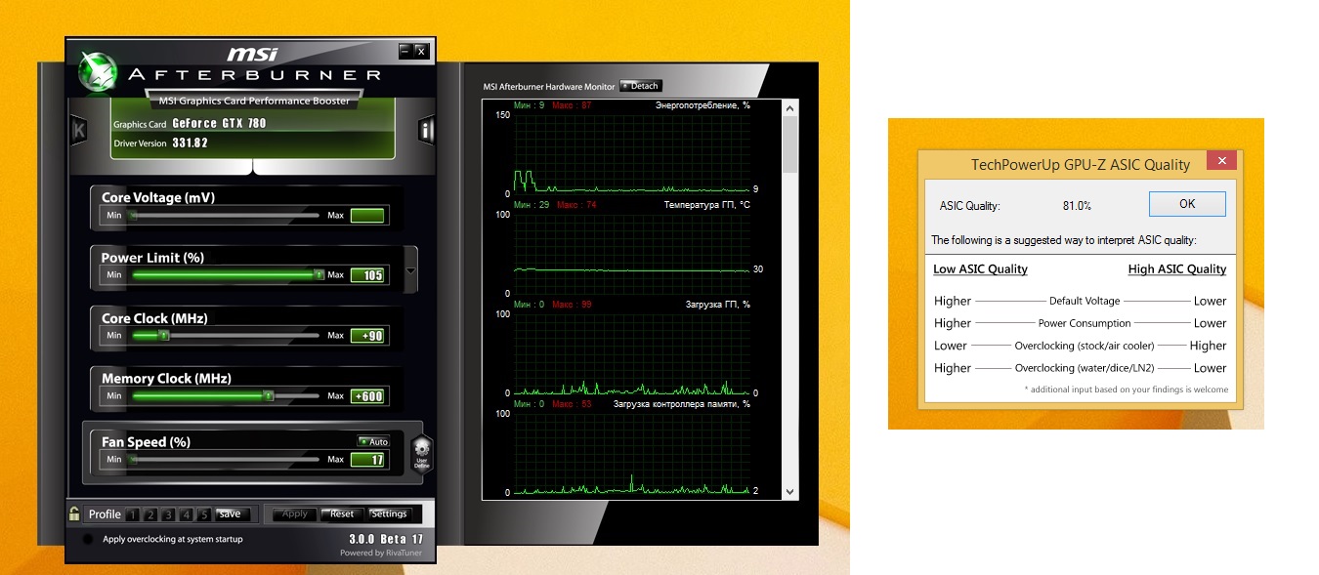This screenshot has width=1319, height=575.
Task: Click the power consumption graph
Action: [631, 154]
